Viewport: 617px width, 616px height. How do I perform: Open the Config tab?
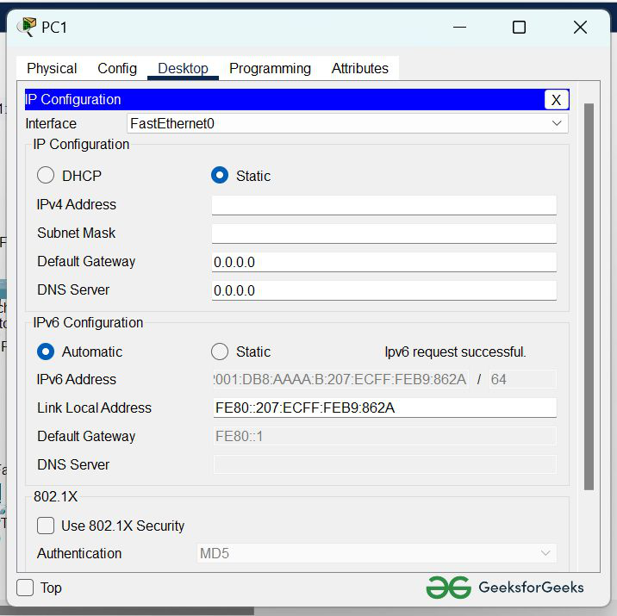(117, 68)
